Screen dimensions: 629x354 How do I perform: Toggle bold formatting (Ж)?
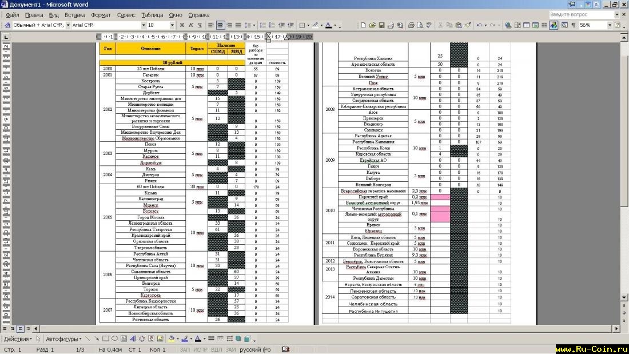point(182,25)
